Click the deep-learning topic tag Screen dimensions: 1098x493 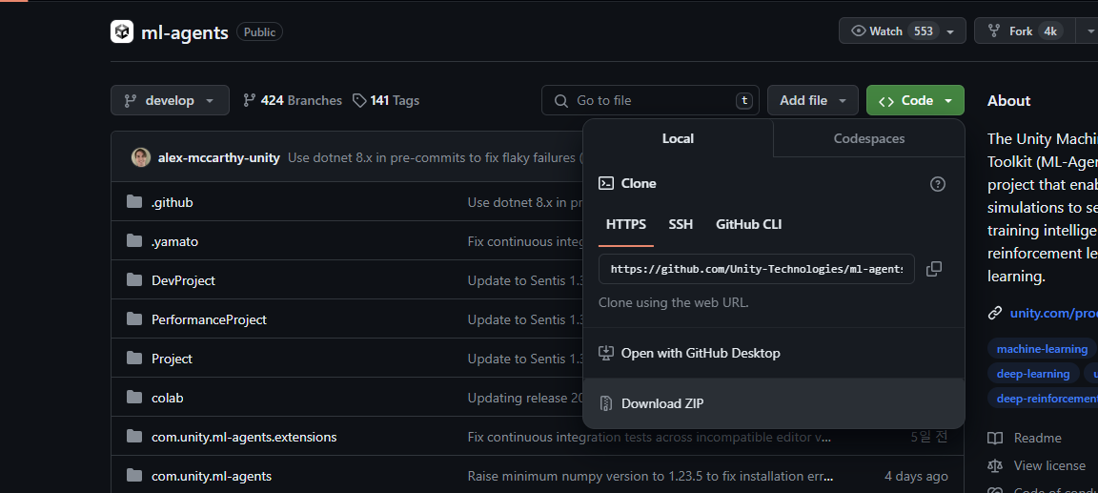click(x=1033, y=374)
